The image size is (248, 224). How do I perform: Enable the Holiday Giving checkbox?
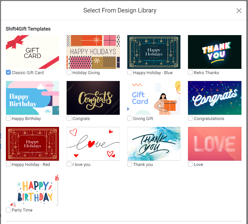(x=69, y=72)
